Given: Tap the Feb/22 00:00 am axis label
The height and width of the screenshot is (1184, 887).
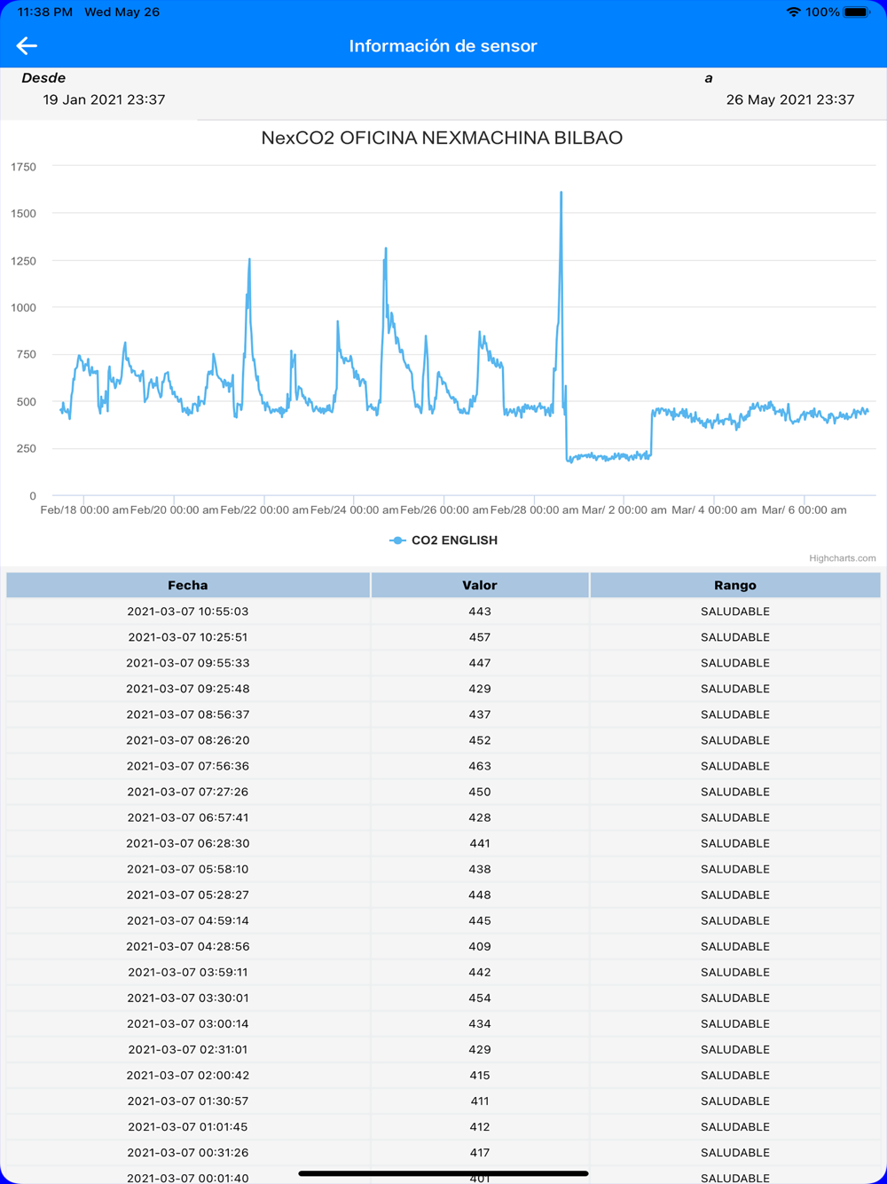Looking at the screenshot, I should pos(264,509).
